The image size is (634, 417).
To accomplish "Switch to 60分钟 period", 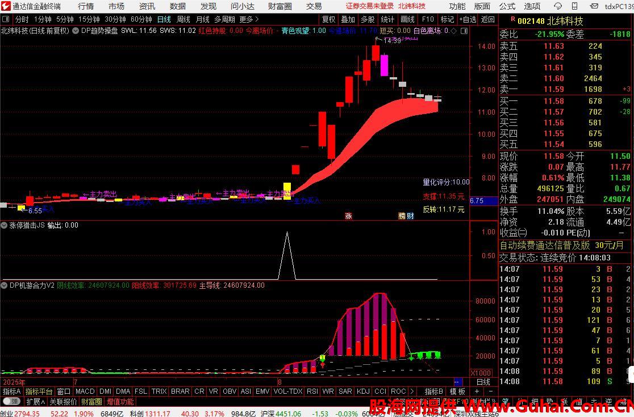I will tap(141, 19).
